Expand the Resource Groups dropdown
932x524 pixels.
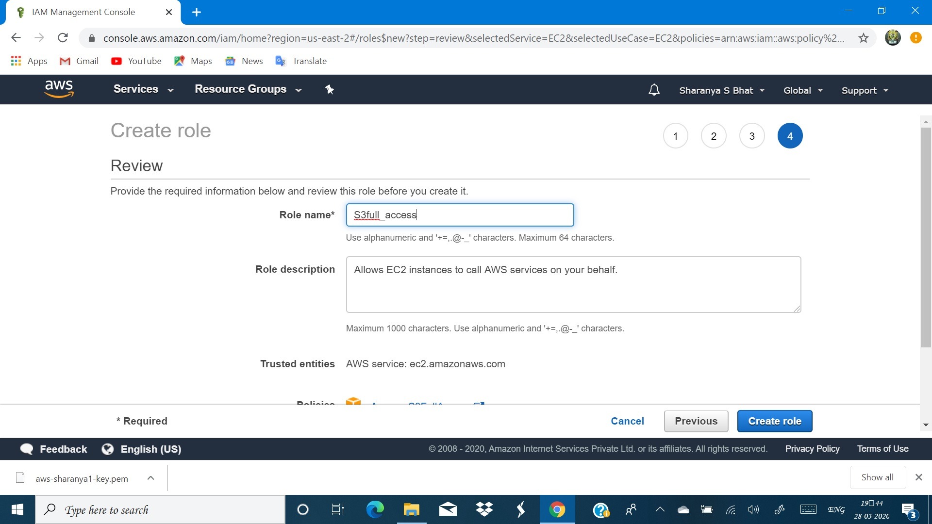coord(248,89)
